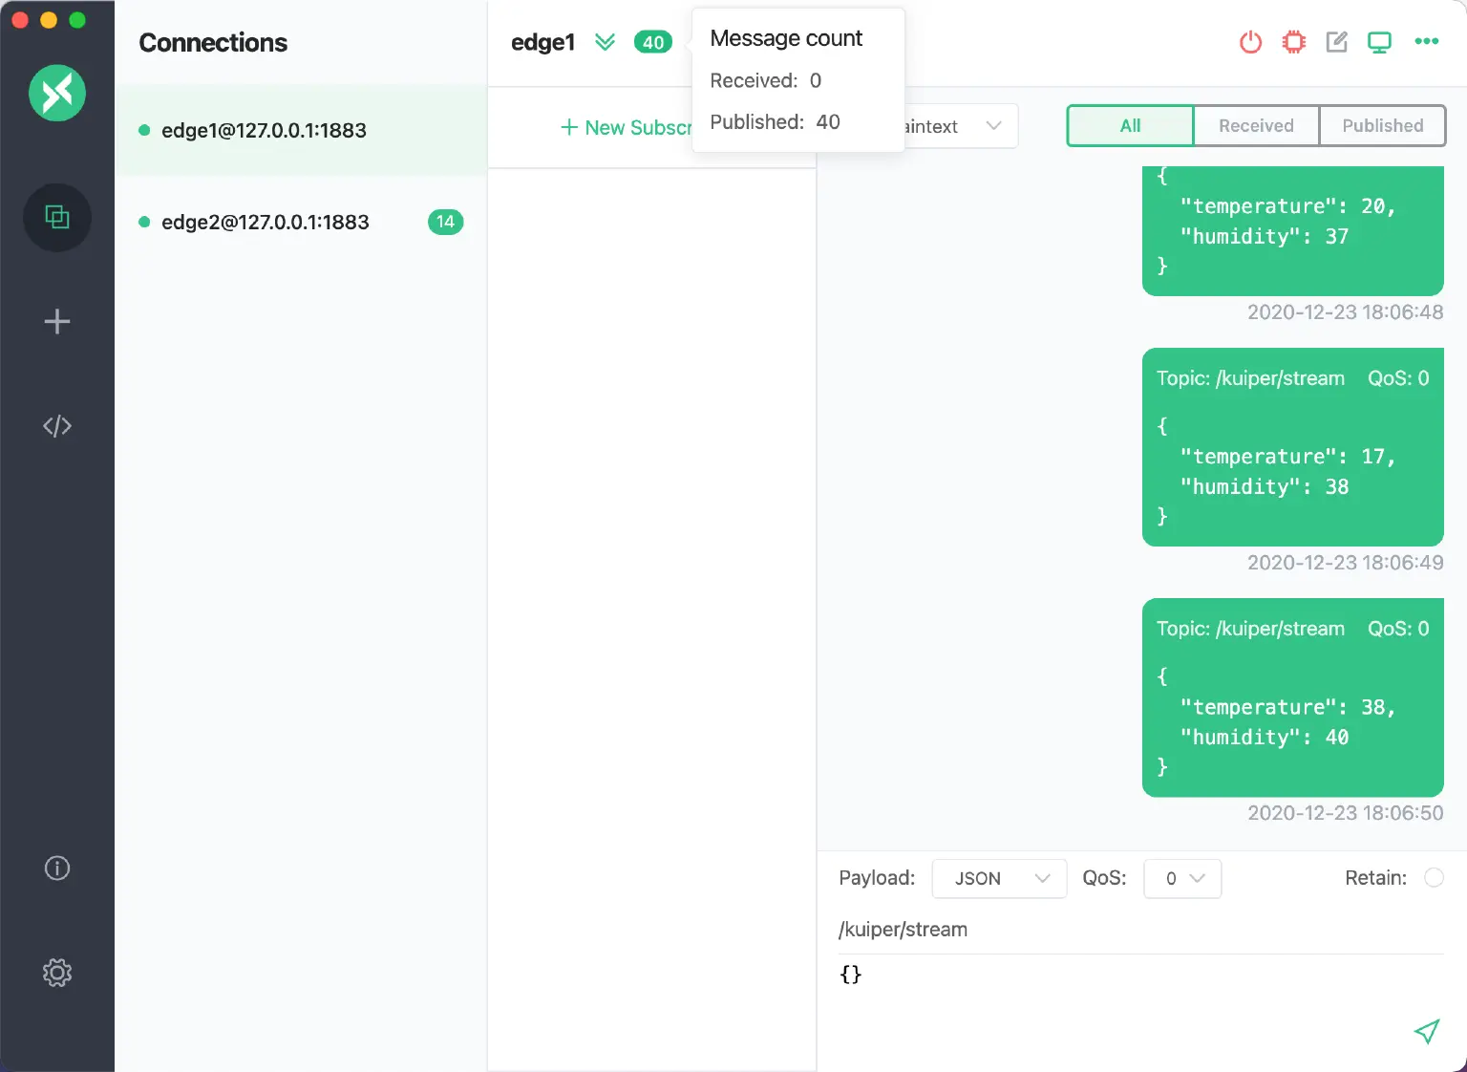Screen dimensions: 1467x1072
Task: Open the three-dots more options menu
Action: pyautogui.click(x=1426, y=41)
